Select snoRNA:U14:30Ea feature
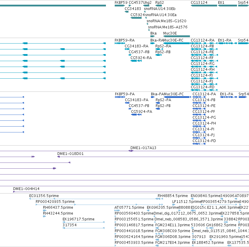 146,18
